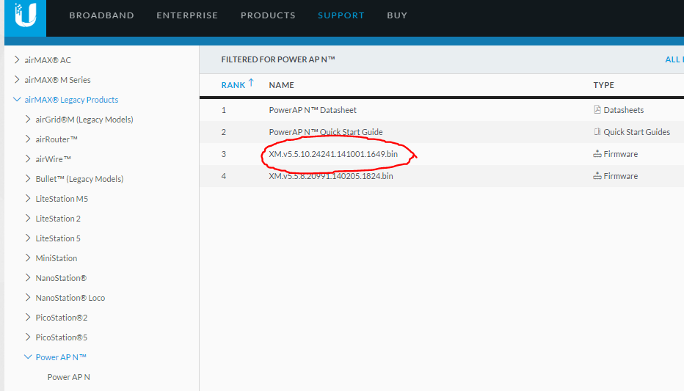Expand the PicoStation5 chevron

[x=28, y=337]
